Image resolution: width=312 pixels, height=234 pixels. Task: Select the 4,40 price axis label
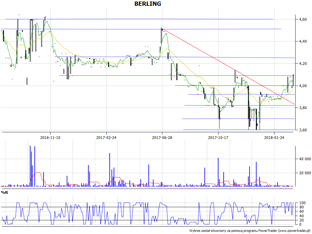tap(303, 41)
